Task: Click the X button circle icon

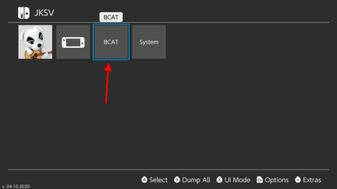Action: [219, 180]
